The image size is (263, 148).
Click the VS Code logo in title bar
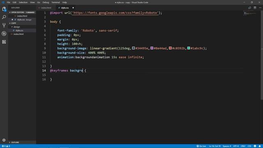[x=3, y=2]
